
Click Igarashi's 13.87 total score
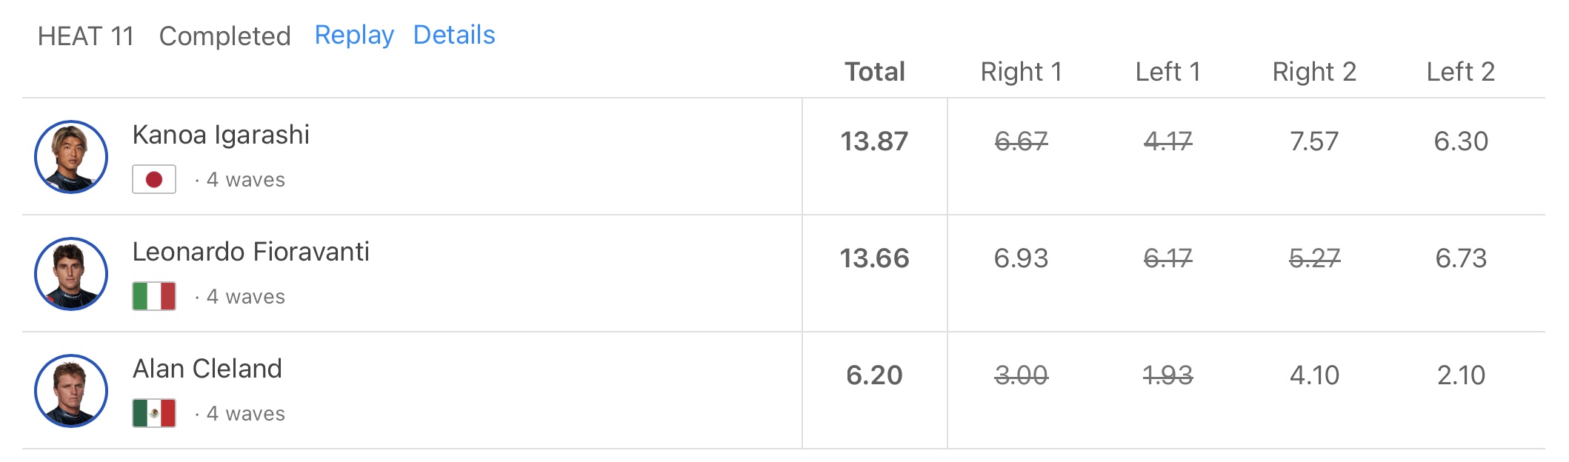(x=874, y=141)
